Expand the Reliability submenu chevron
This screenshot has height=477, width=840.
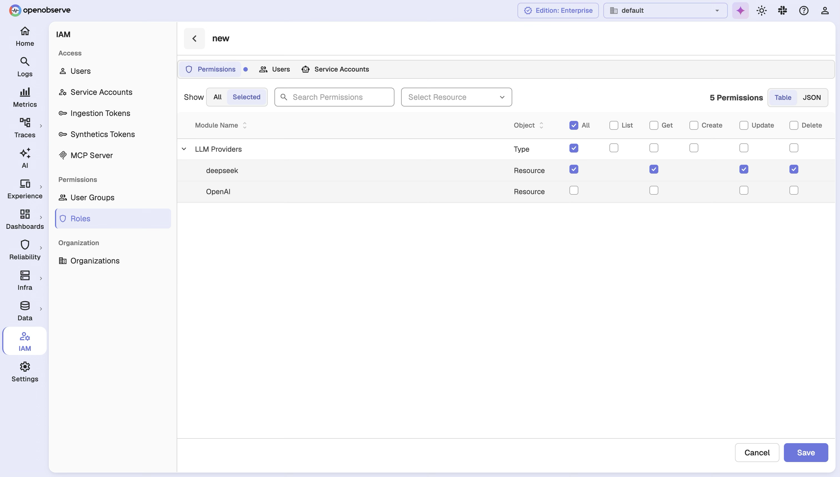(x=41, y=248)
